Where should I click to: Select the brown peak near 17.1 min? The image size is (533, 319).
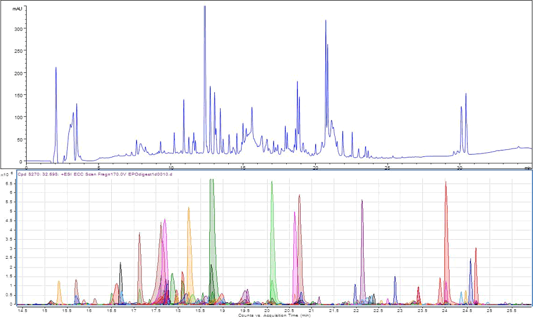tap(140, 255)
